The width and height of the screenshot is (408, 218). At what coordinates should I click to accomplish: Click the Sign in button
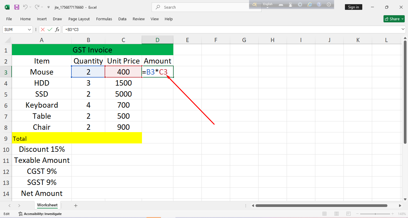[353, 7]
